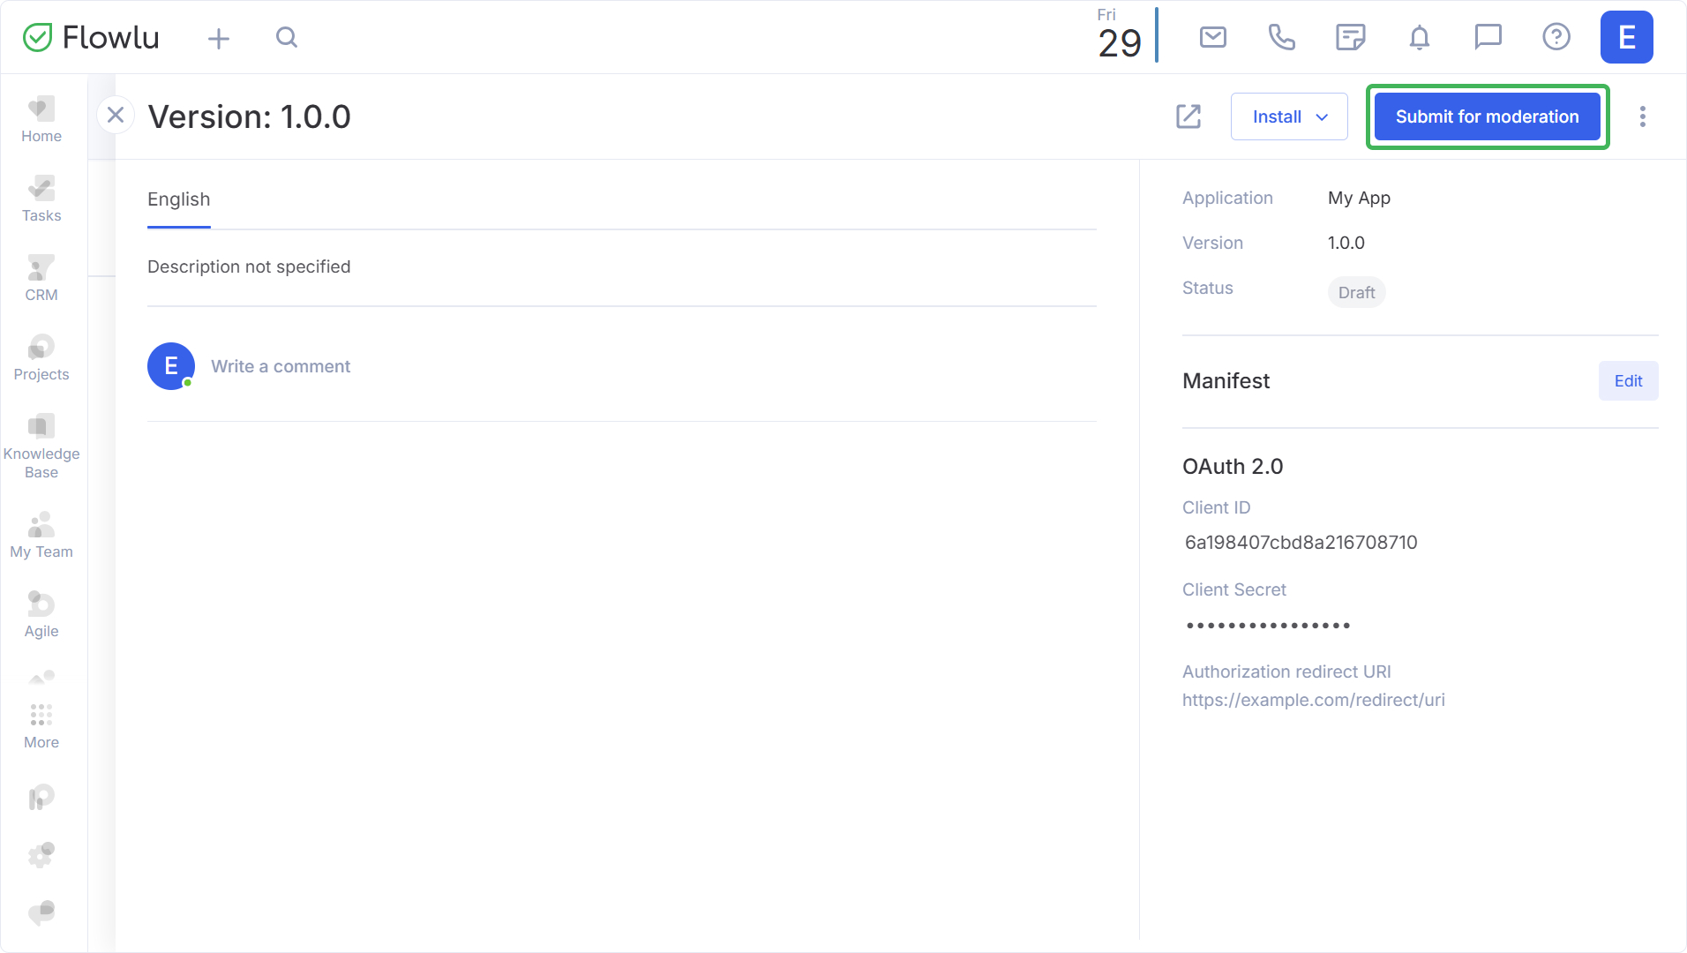Click 'Description not specified' text
This screenshot has height=953, width=1687.
[x=249, y=266]
